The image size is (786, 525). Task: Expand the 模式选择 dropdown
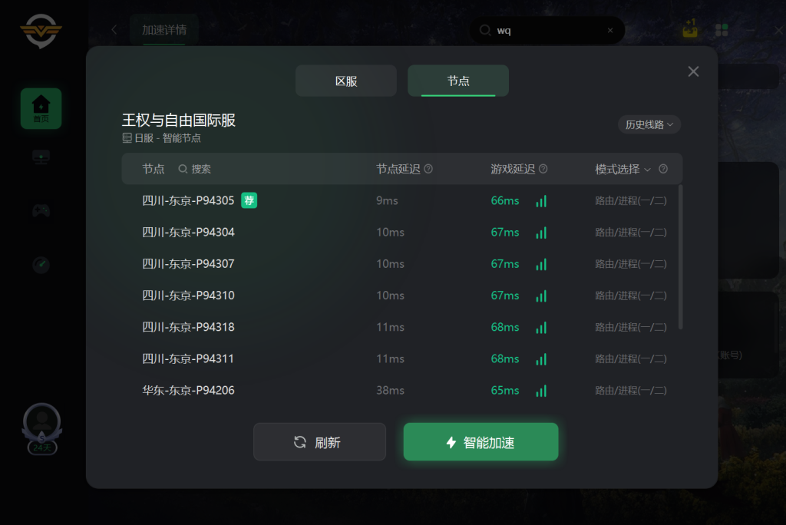[623, 169]
